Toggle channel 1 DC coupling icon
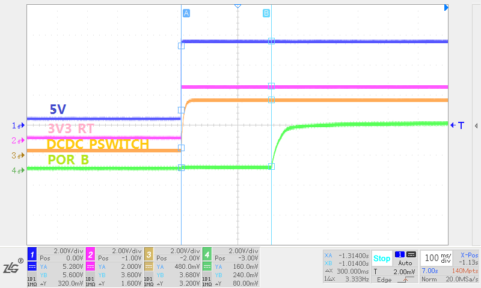This screenshot has height=288, width=481. 32,266
